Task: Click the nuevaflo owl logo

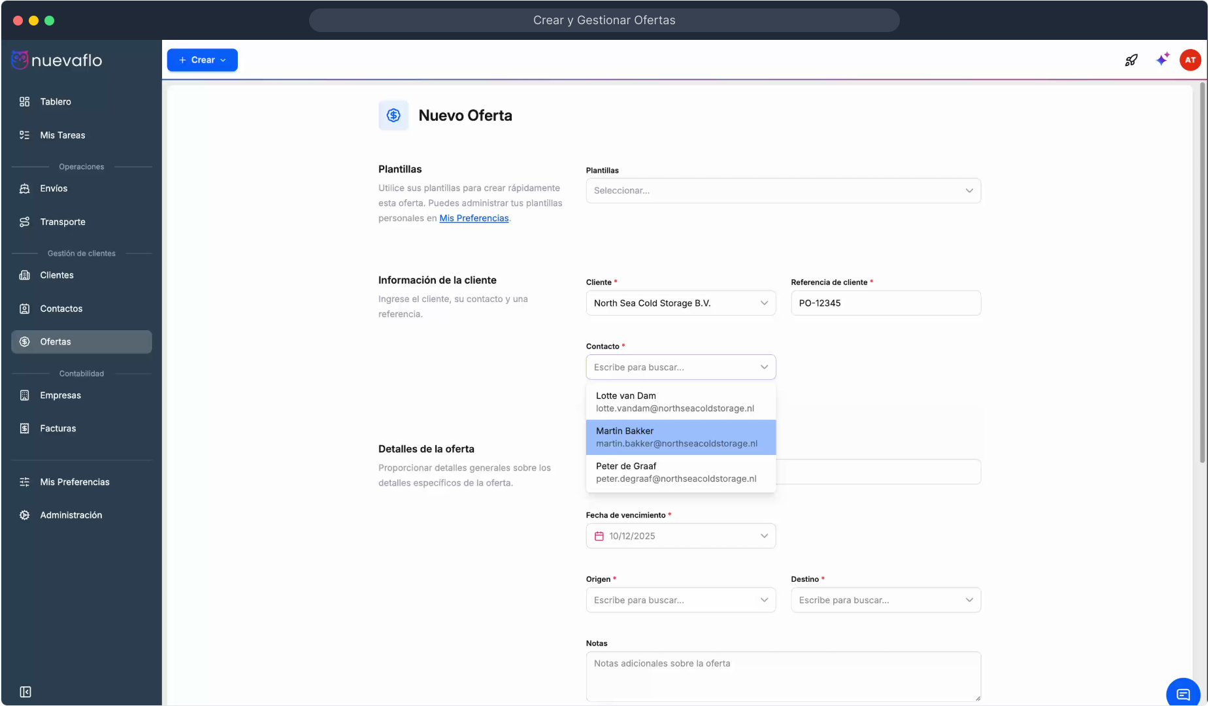Action: click(x=20, y=60)
